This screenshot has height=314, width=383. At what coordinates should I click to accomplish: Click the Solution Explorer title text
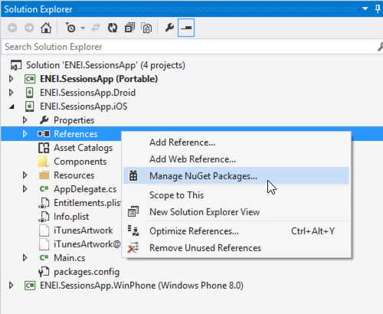coord(38,9)
